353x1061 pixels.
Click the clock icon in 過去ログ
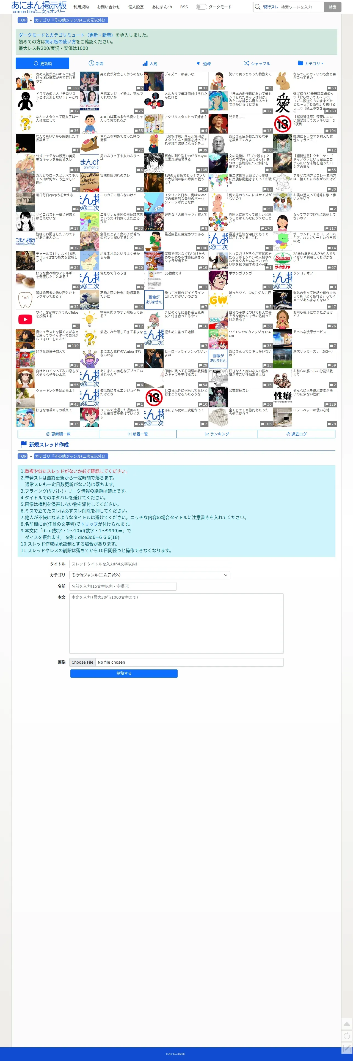[288, 434]
